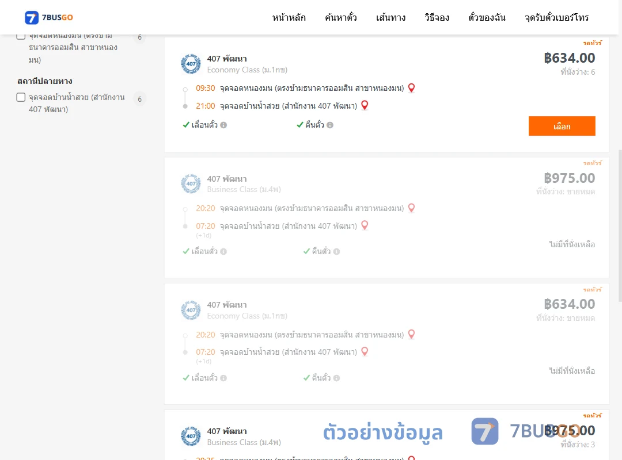The height and width of the screenshot is (460, 622).
Task: Open the จุดรับตั๋วเบอร์โทร menu item
Action: coord(556,17)
